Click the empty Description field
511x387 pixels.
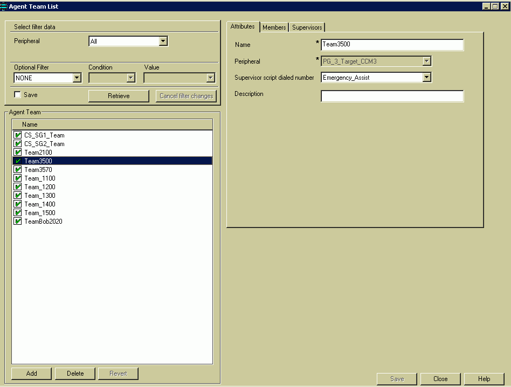[x=392, y=96]
